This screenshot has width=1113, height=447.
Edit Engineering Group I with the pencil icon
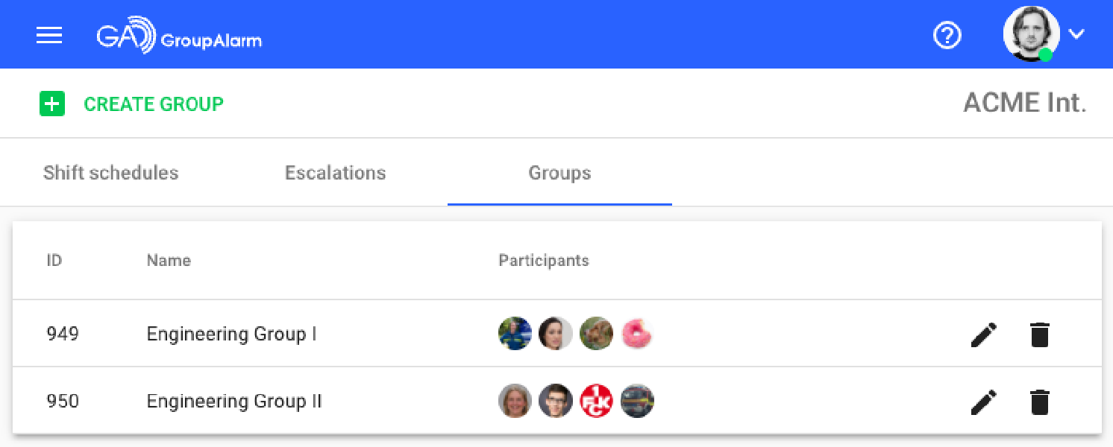click(x=984, y=334)
